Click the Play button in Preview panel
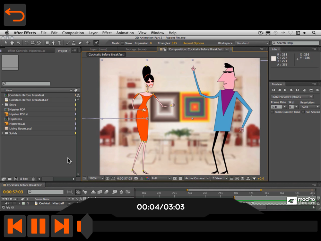The width and height of the screenshot is (321, 241). click(285, 90)
